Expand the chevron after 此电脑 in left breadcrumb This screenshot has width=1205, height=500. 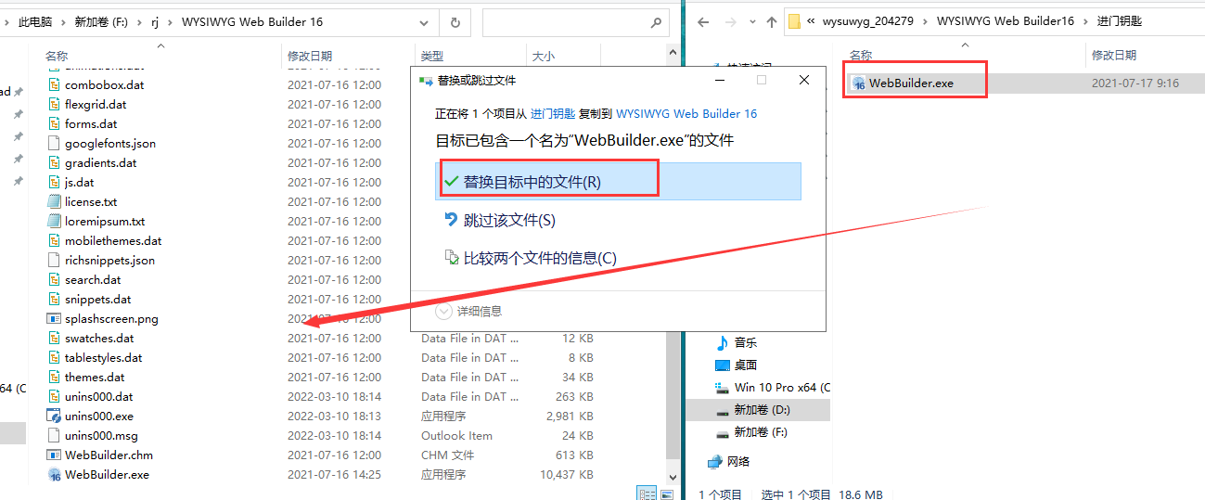[63, 22]
